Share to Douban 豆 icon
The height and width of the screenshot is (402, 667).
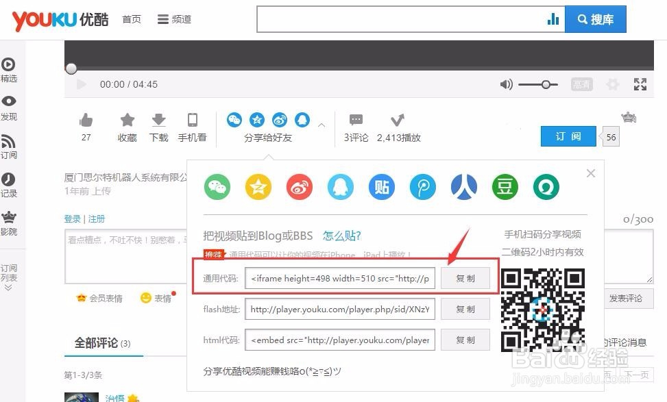pyautogui.click(x=505, y=187)
